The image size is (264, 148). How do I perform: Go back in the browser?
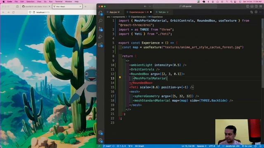pyautogui.click(x=3, y=12)
